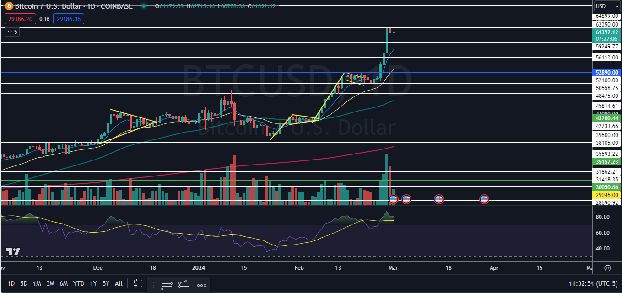
Task: Click the Dec label on time axis
Action: pos(98,268)
